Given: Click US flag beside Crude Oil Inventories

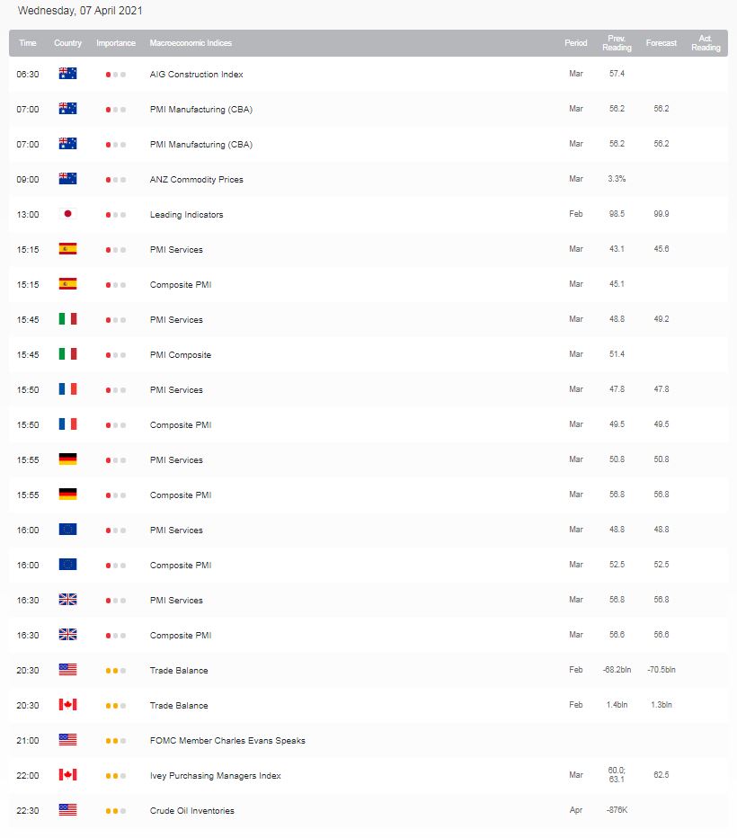Looking at the screenshot, I should coord(67,810).
